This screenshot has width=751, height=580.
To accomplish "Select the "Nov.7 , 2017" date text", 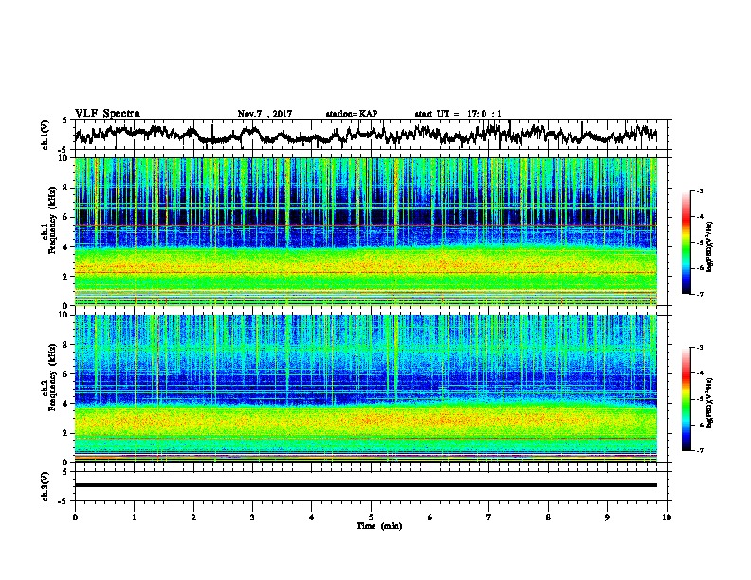I will pyautogui.click(x=265, y=114).
